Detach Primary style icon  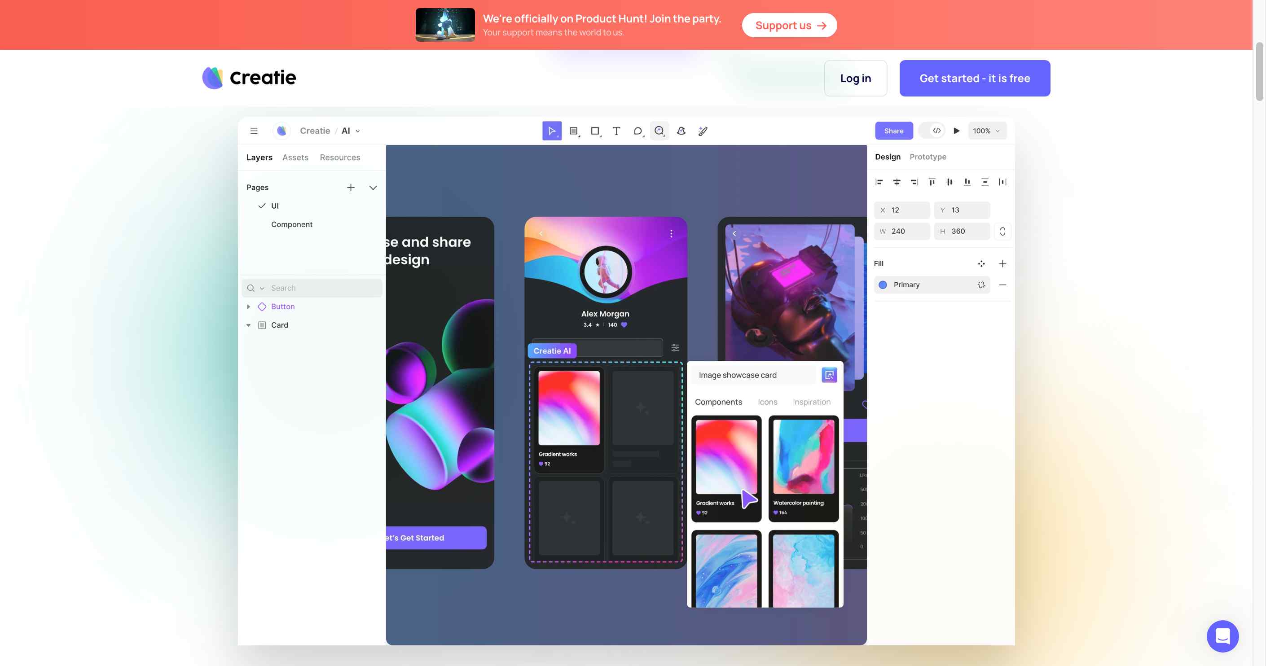click(981, 285)
